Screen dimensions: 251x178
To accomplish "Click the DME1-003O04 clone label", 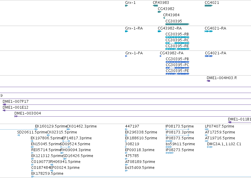I will point(28,113).
